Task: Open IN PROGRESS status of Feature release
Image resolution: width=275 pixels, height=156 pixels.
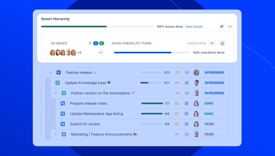Action: click(x=214, y=72)
